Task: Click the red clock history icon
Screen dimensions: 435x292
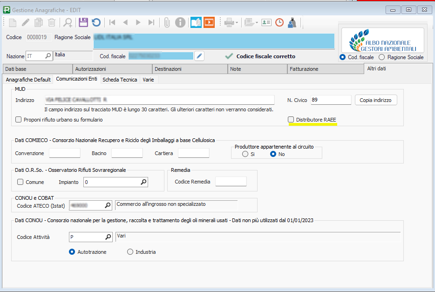Action: coord(279,22)
